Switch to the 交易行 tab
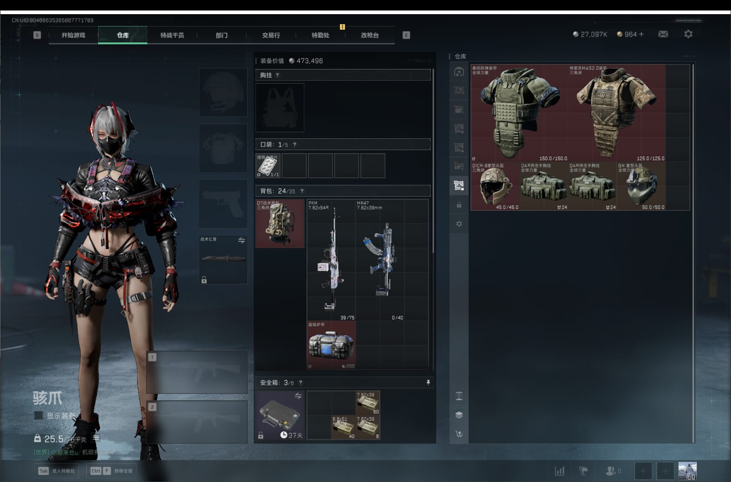The height and width of the screenshot is (482, 731). click(x=271, y=35)
